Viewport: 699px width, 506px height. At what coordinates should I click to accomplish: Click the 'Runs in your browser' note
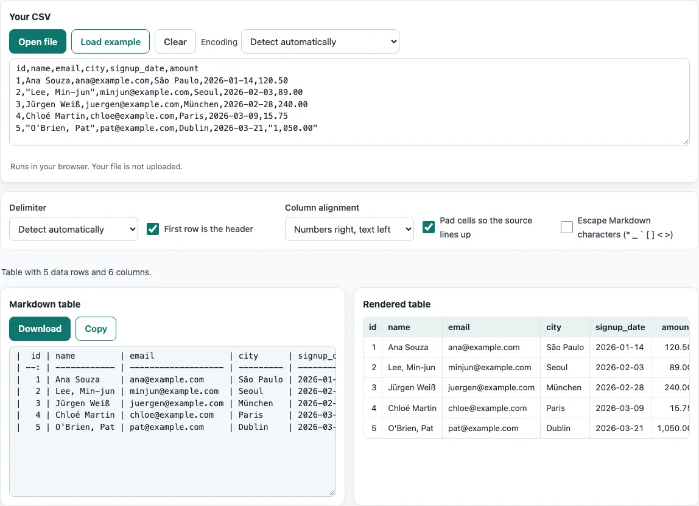click(x=96, y=166)
